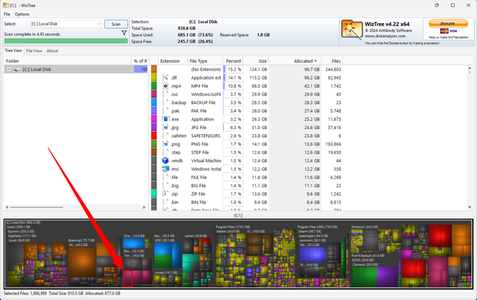Click the green .mp4 color swatch
Viewport: 477px width, 300px height.
click(x=154, y=86)
